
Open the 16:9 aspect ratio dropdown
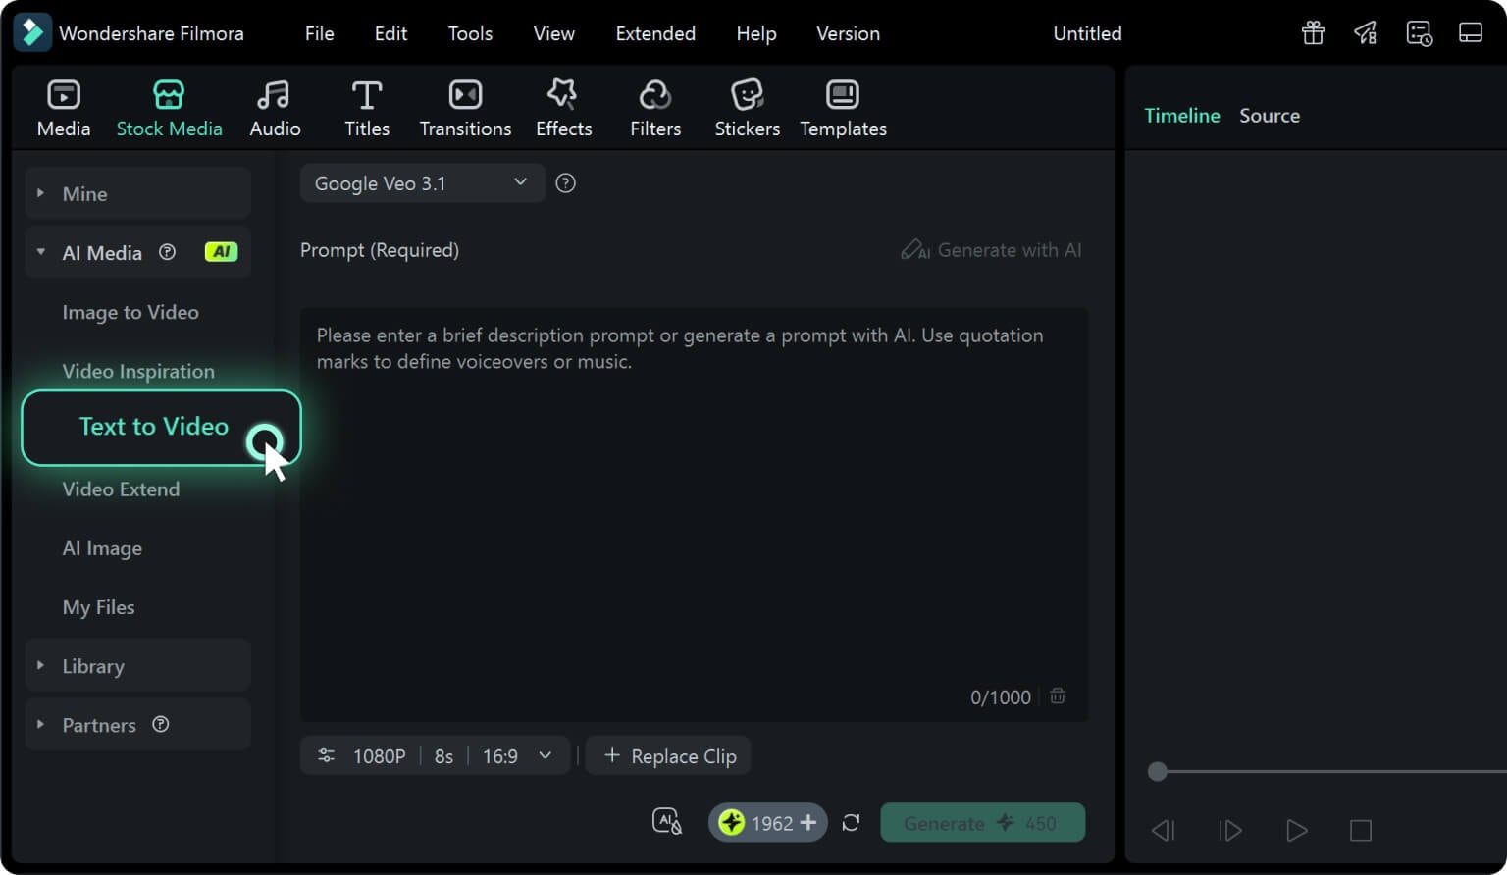[x=518, y=755]
